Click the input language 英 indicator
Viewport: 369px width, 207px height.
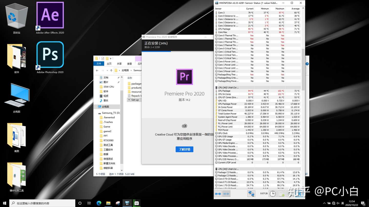click(343, 203)
